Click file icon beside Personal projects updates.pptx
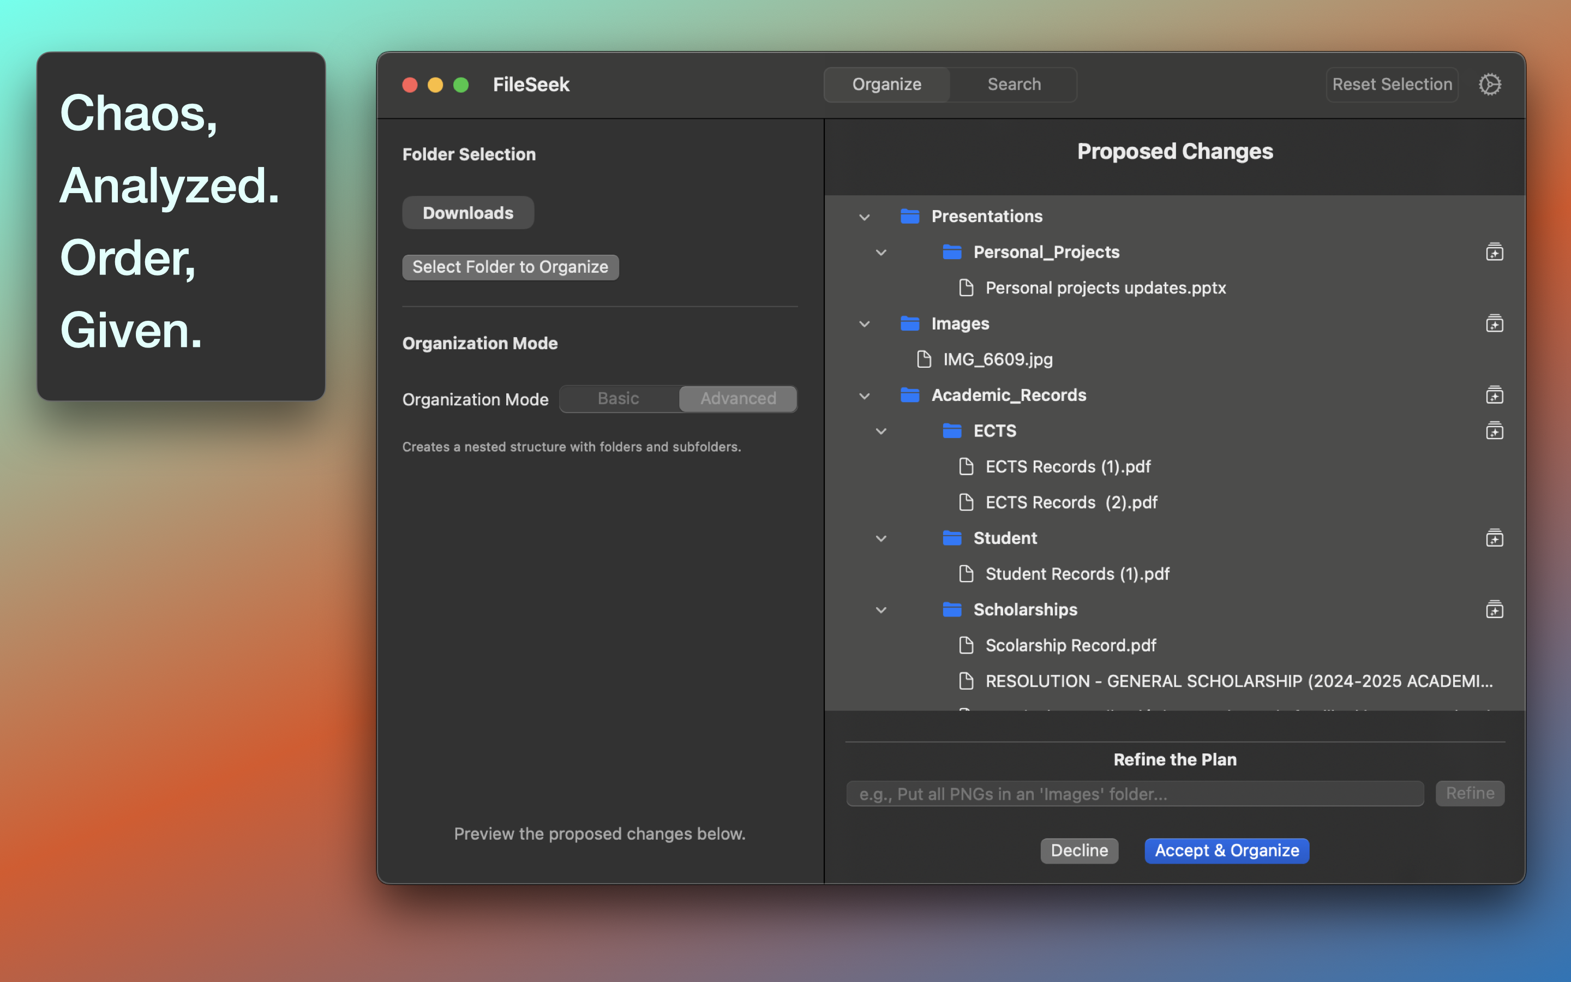 coord(966,288)
